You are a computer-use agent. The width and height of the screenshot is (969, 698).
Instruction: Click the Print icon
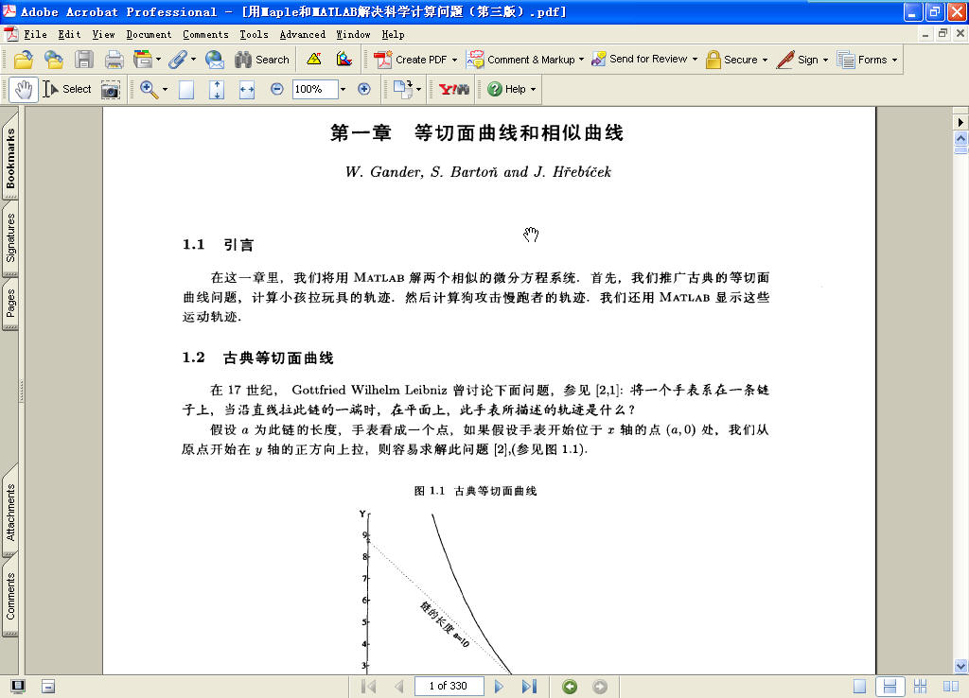114,60
